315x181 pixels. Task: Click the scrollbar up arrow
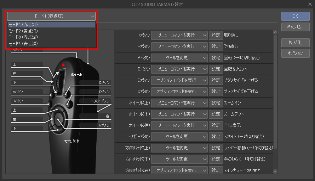click(275, 32)
